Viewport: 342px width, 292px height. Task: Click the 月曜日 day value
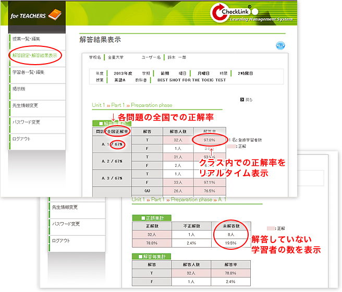203,74
